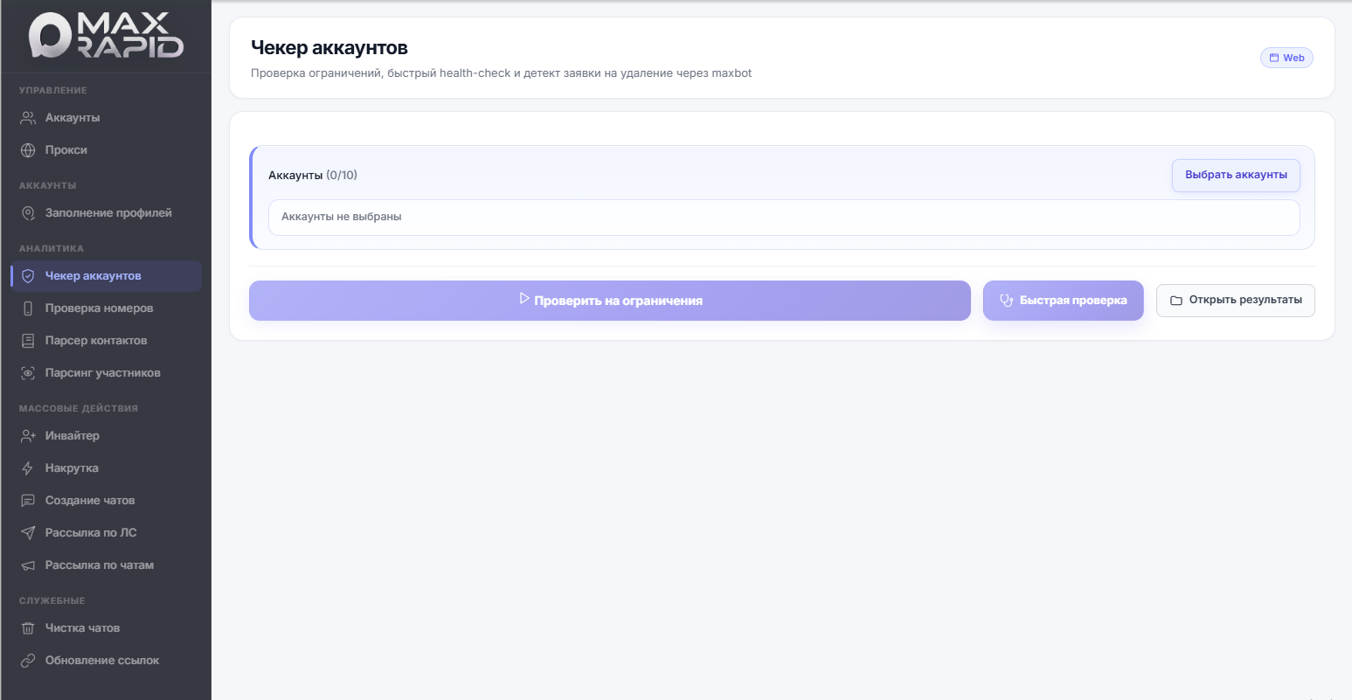The width and height of the screenshot is (1352, 700).
Task: Click the Обновление ссылок chain-link icon
Action: [28, 661]
